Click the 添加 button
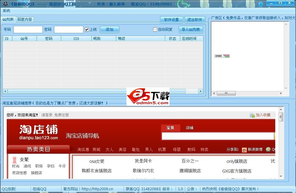Screen dimensions: 296x193 (x=109, y=30)
